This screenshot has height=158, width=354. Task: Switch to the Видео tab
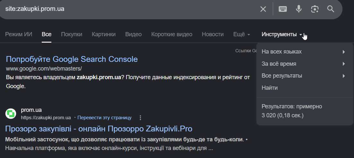pos(134,34)
